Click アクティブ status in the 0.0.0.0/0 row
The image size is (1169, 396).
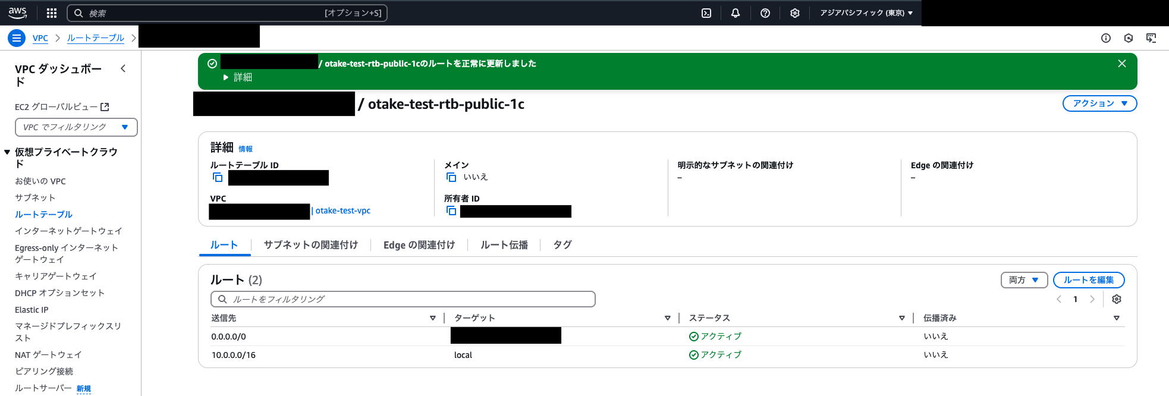pos(715,337)
